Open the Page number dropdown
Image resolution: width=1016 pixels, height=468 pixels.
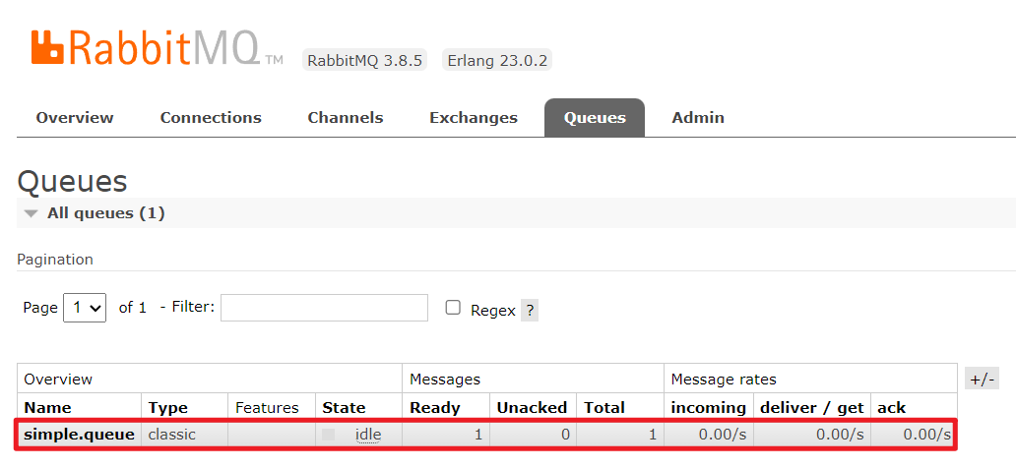(x=85, y=308)
